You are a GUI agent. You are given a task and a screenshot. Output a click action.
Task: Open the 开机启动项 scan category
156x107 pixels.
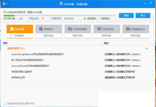[x=107, y=31]
